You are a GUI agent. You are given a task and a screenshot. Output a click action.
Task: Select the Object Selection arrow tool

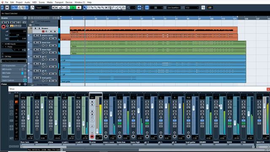85,8
